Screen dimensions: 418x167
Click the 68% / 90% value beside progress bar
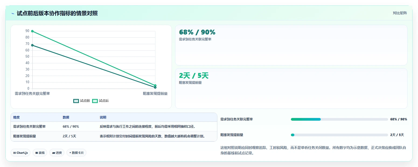coord(399,119)
